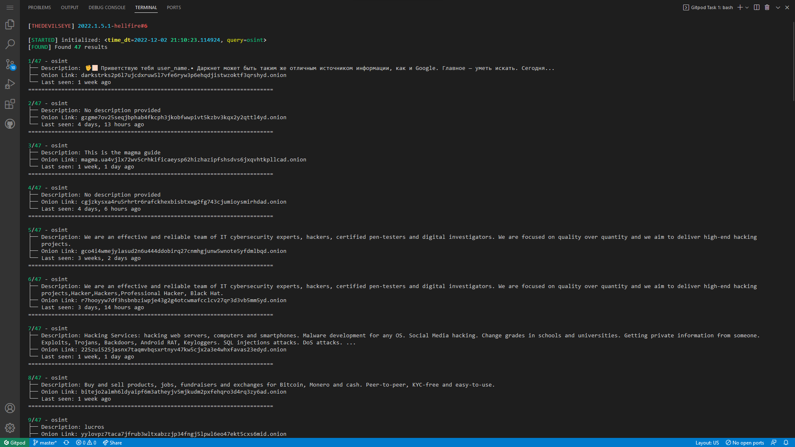This screenshot has width=795, height=447.
Task: Switch to the Debug Console tab
Action: pyautogui.click(x=107, y=7)
